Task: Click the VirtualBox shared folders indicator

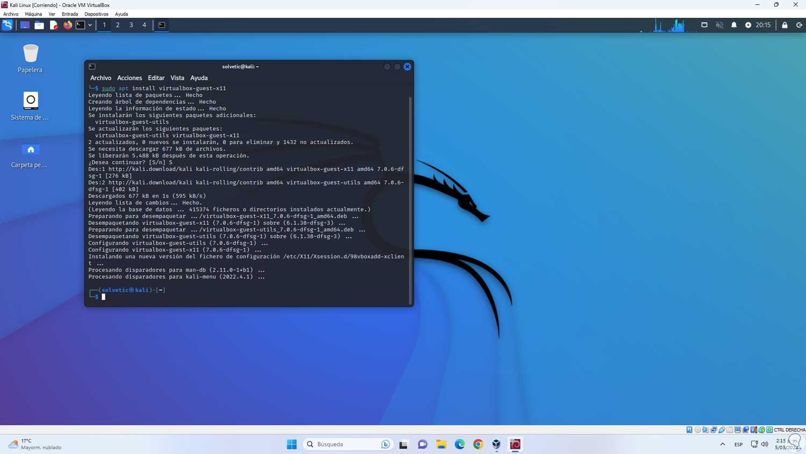Action: pos(730,430)
